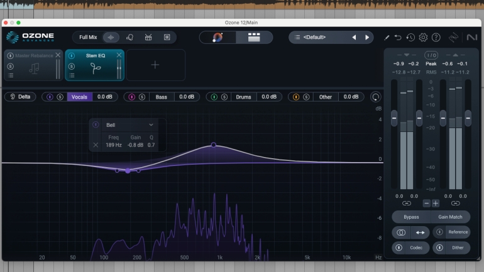Click the Full Mix button
Viewport: 484px width, 272px height.
tap(88, 37)
